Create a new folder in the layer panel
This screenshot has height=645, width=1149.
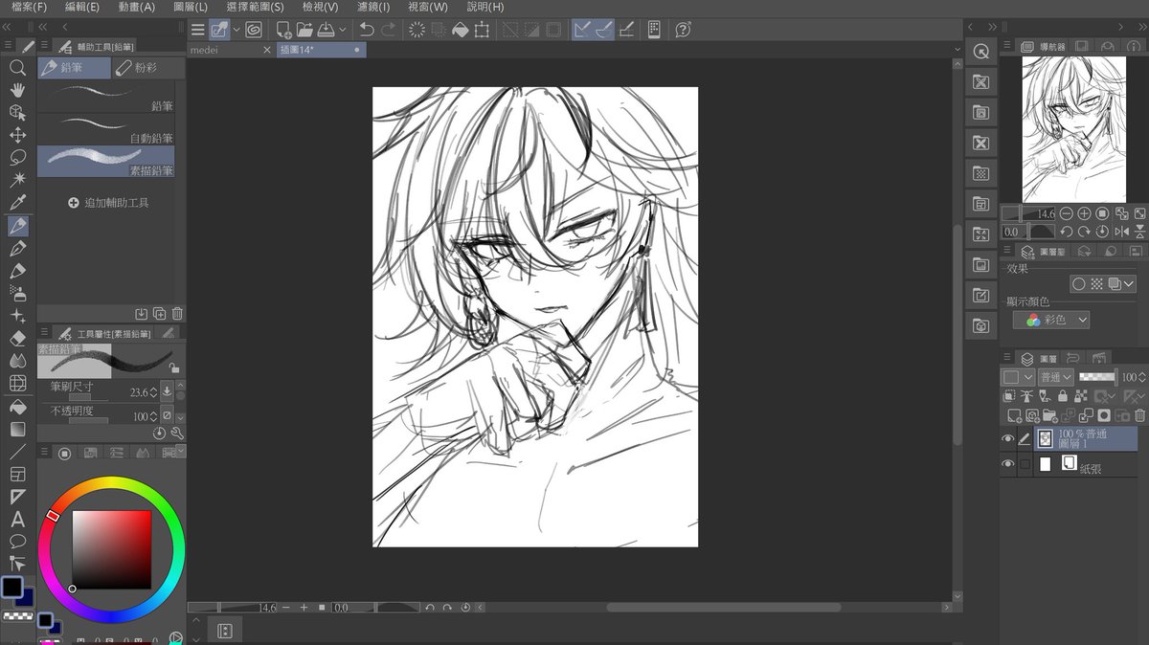pos(1049,415)
